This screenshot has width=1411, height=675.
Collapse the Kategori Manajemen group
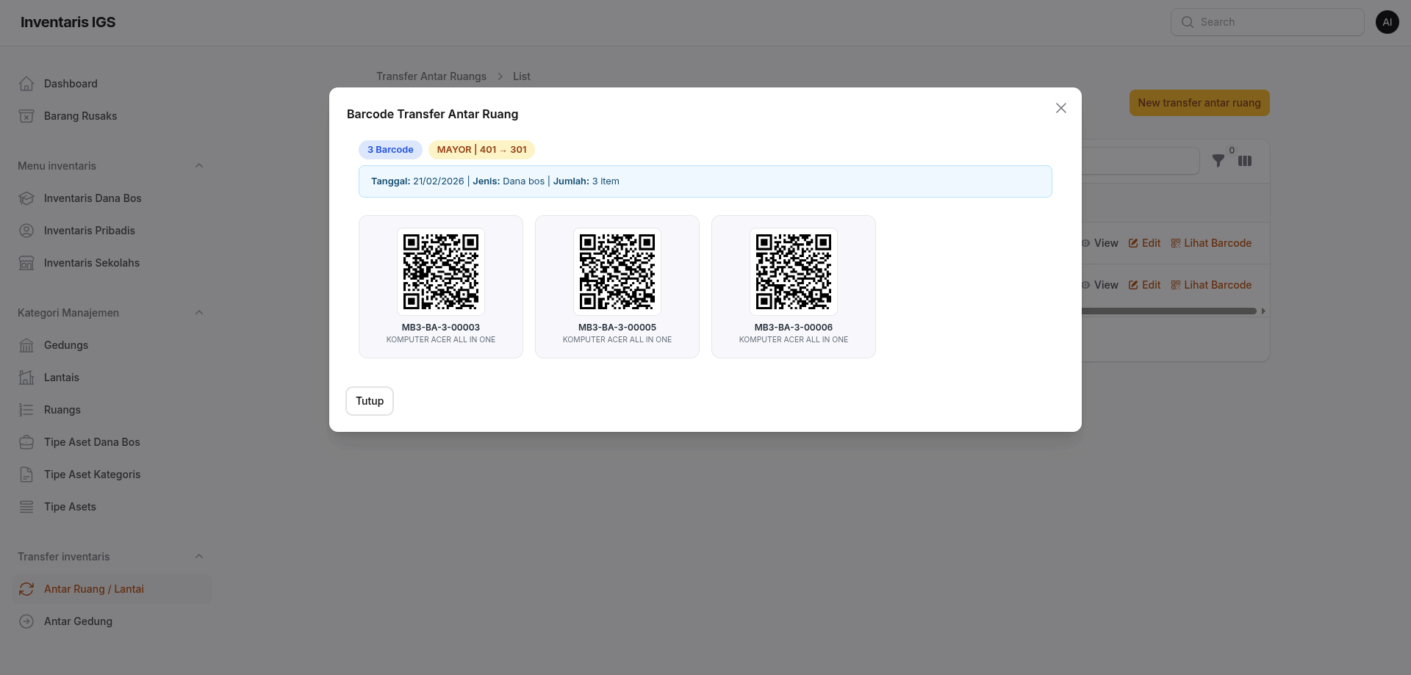point(199,313)
